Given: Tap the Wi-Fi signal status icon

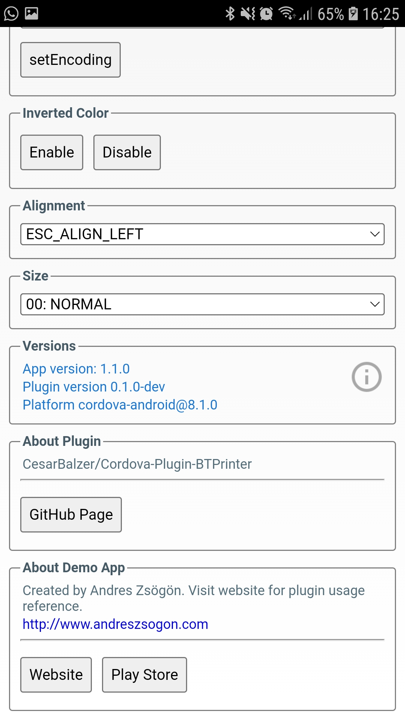Looking at the screenshot, I should [287, 13].
